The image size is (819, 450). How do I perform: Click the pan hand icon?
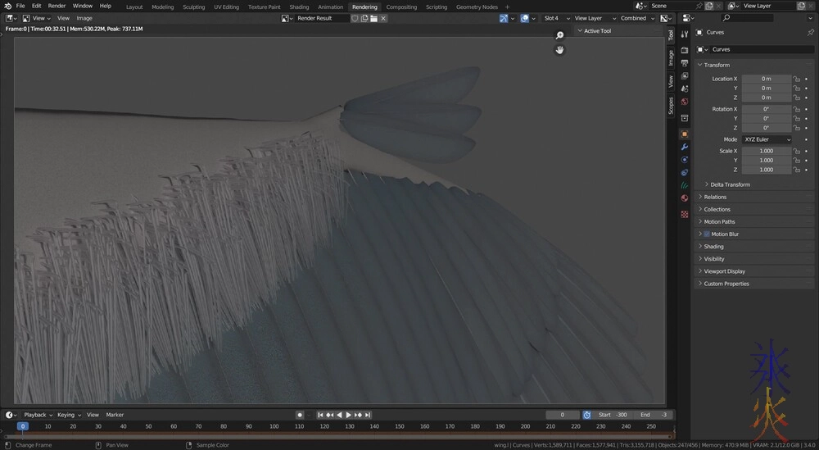point(560,50)
